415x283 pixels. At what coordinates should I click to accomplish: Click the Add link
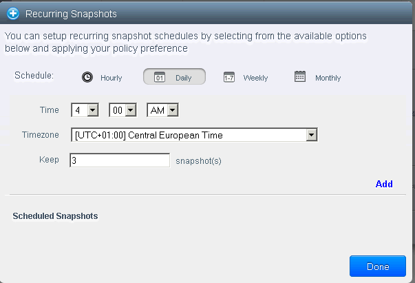click(384, 184)
